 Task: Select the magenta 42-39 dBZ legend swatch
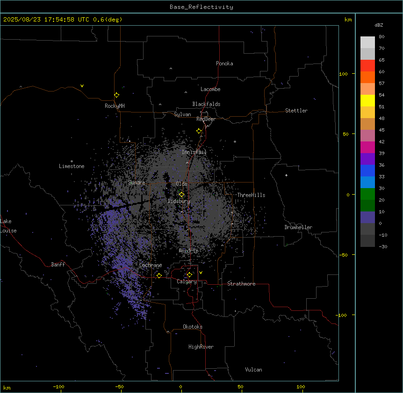click(x=367, y=147)
